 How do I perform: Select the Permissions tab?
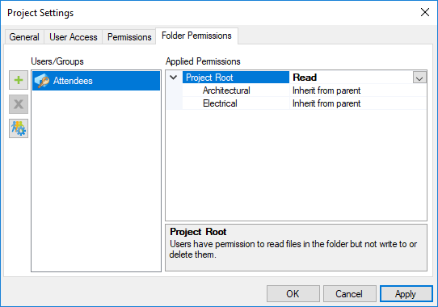tap(129, 37)
